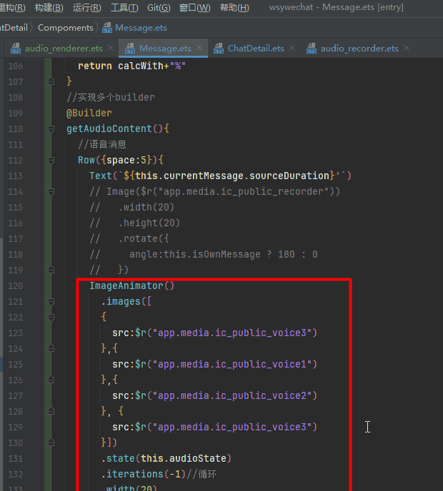Switch to the ChatDetail.ets tab
Viewport: 443px width, 491px height.
click(255, 49)
